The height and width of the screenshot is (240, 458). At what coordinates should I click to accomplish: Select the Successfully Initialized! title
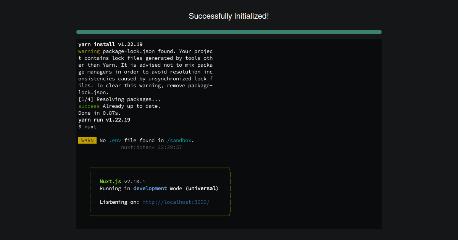[229, 16]
